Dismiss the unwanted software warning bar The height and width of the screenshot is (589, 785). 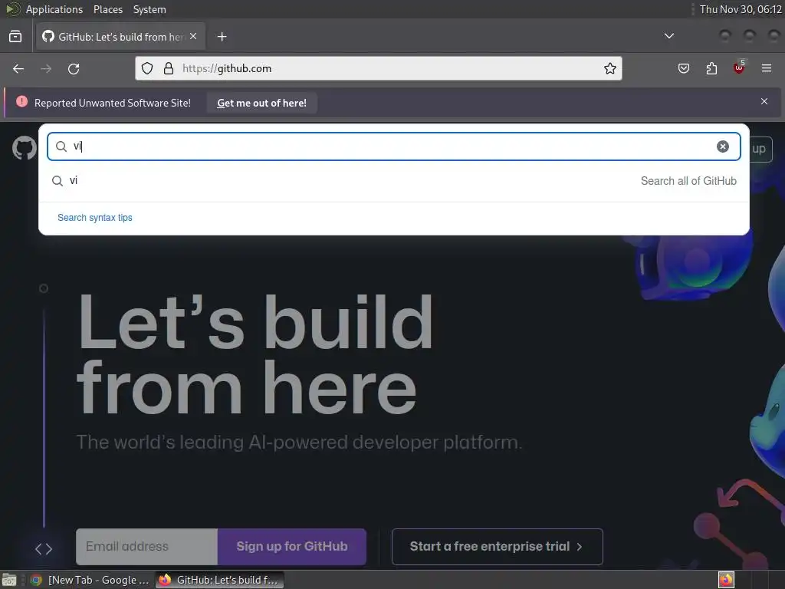pyautogui.click(x=764, y=102)
